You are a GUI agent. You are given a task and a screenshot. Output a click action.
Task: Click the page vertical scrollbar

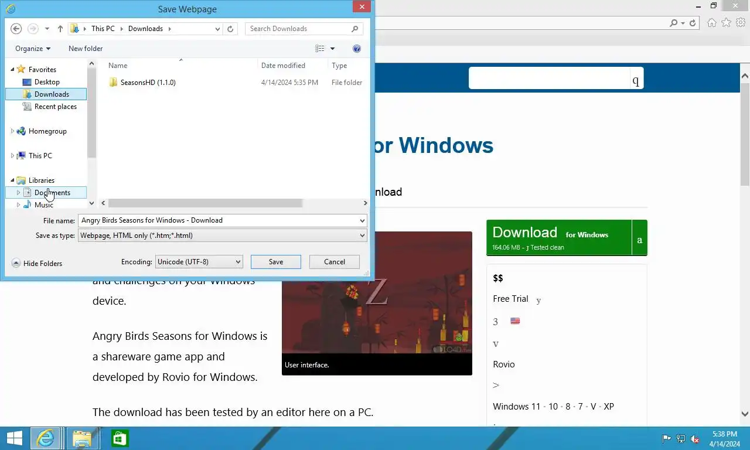[745, 135]
